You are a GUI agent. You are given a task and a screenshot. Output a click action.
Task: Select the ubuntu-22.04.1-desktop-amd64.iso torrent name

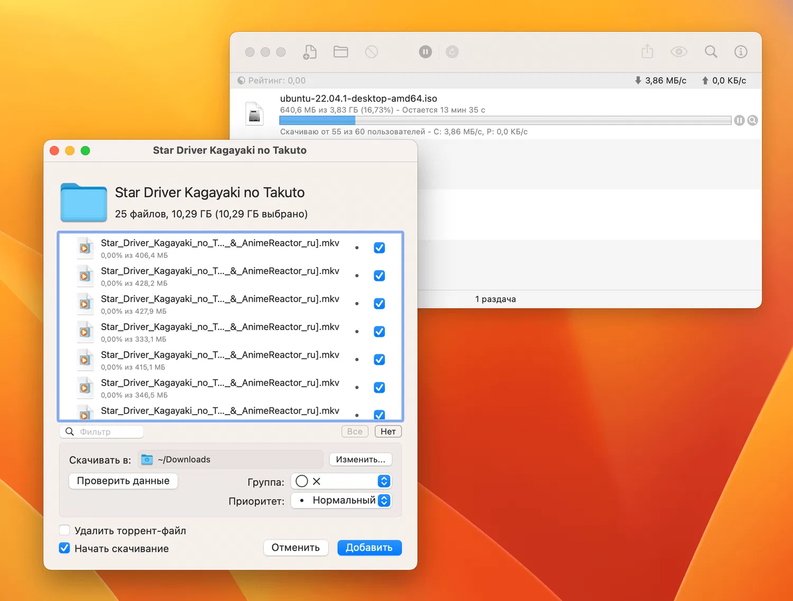pos(358,98)
